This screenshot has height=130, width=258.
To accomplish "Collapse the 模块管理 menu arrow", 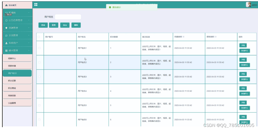I will (29, 50).
